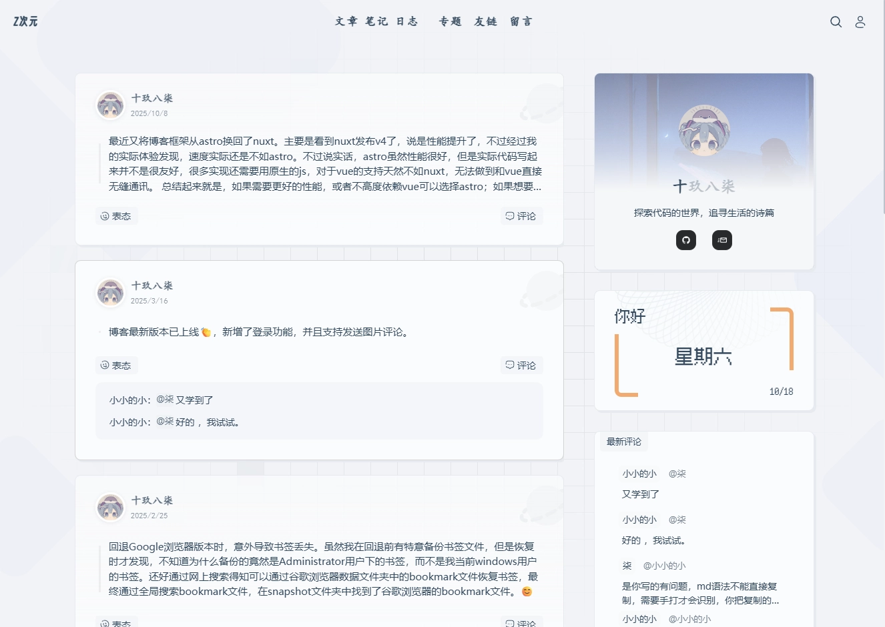885x627 pixels.
Task: Click author avatar on 2025/3/16 post
Action: point(110,293)
